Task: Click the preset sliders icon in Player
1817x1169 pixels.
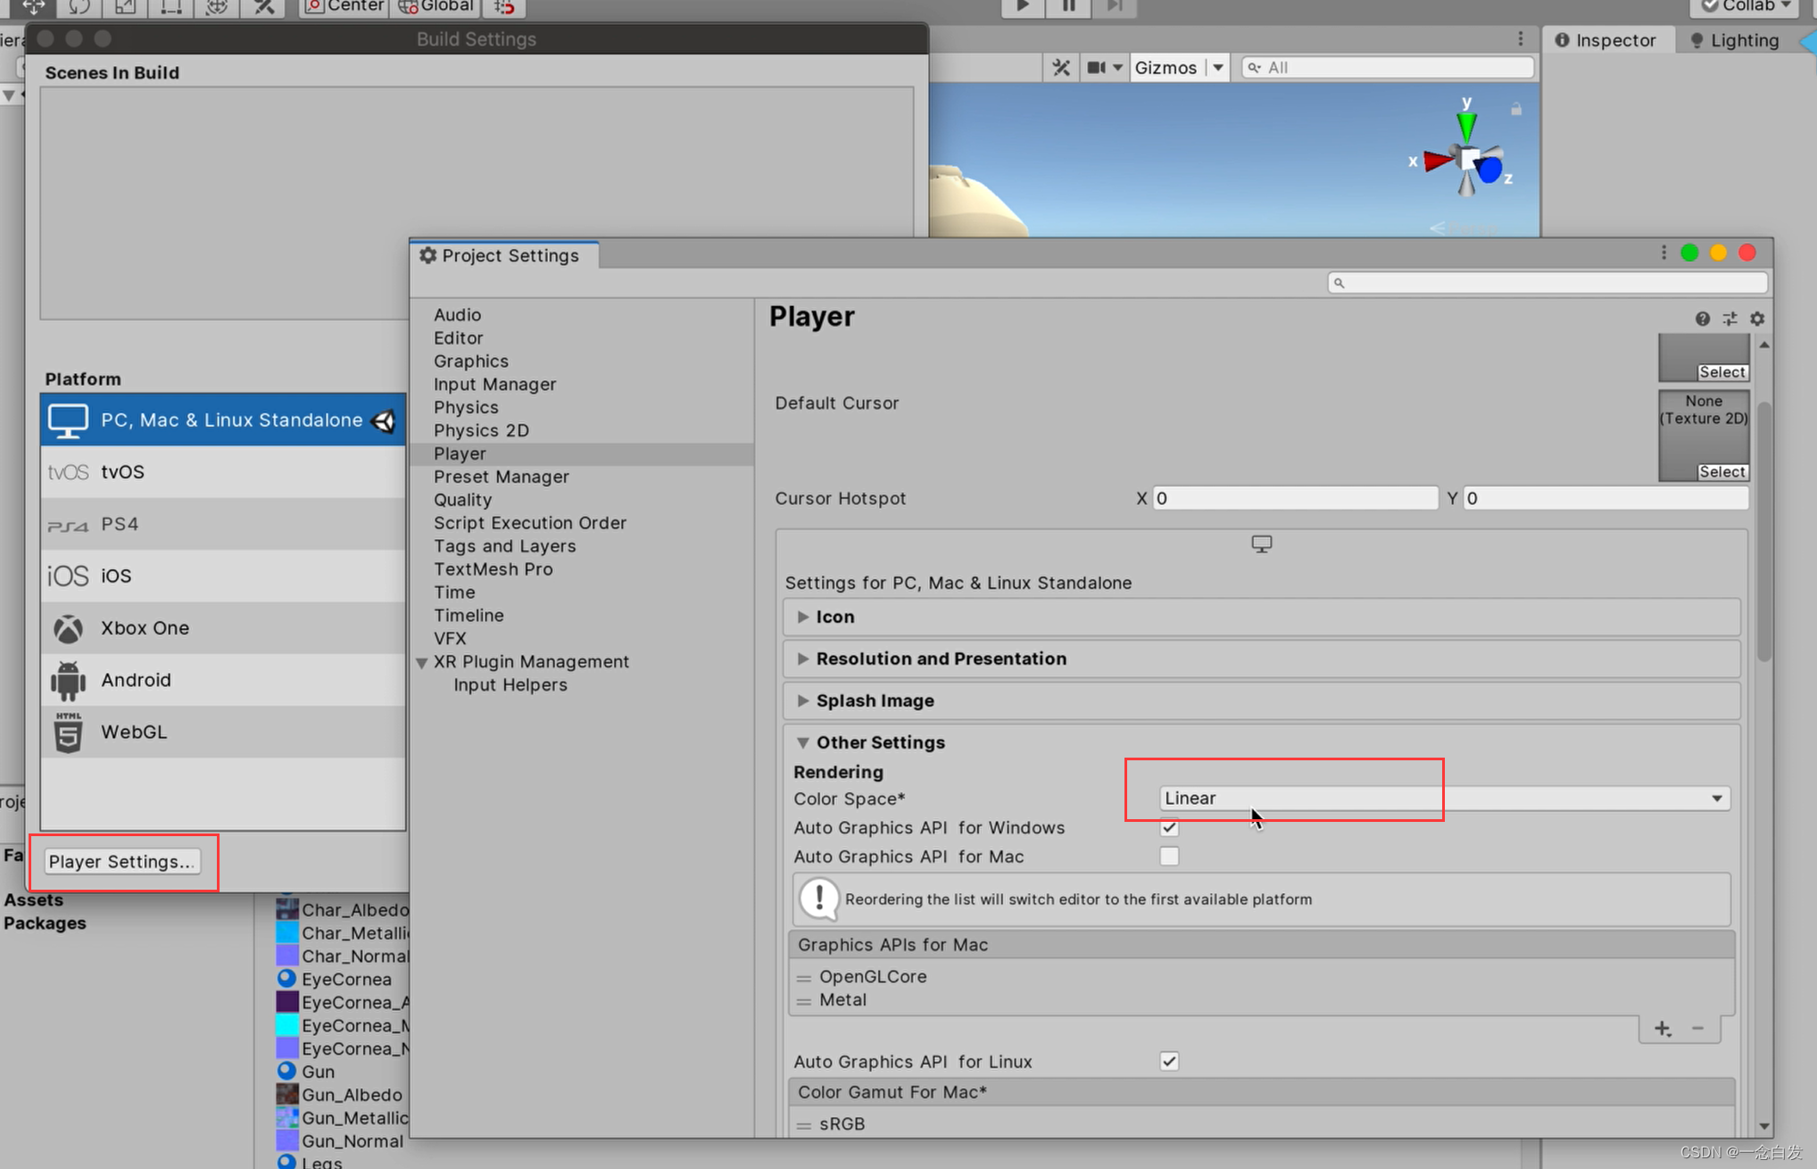Action: pyautogui.click(x=1730, y=319)
